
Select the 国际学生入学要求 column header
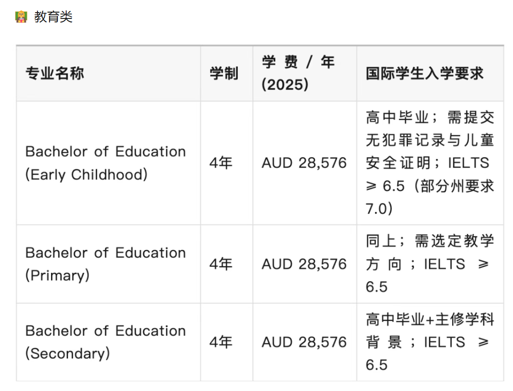click(425, 74)
